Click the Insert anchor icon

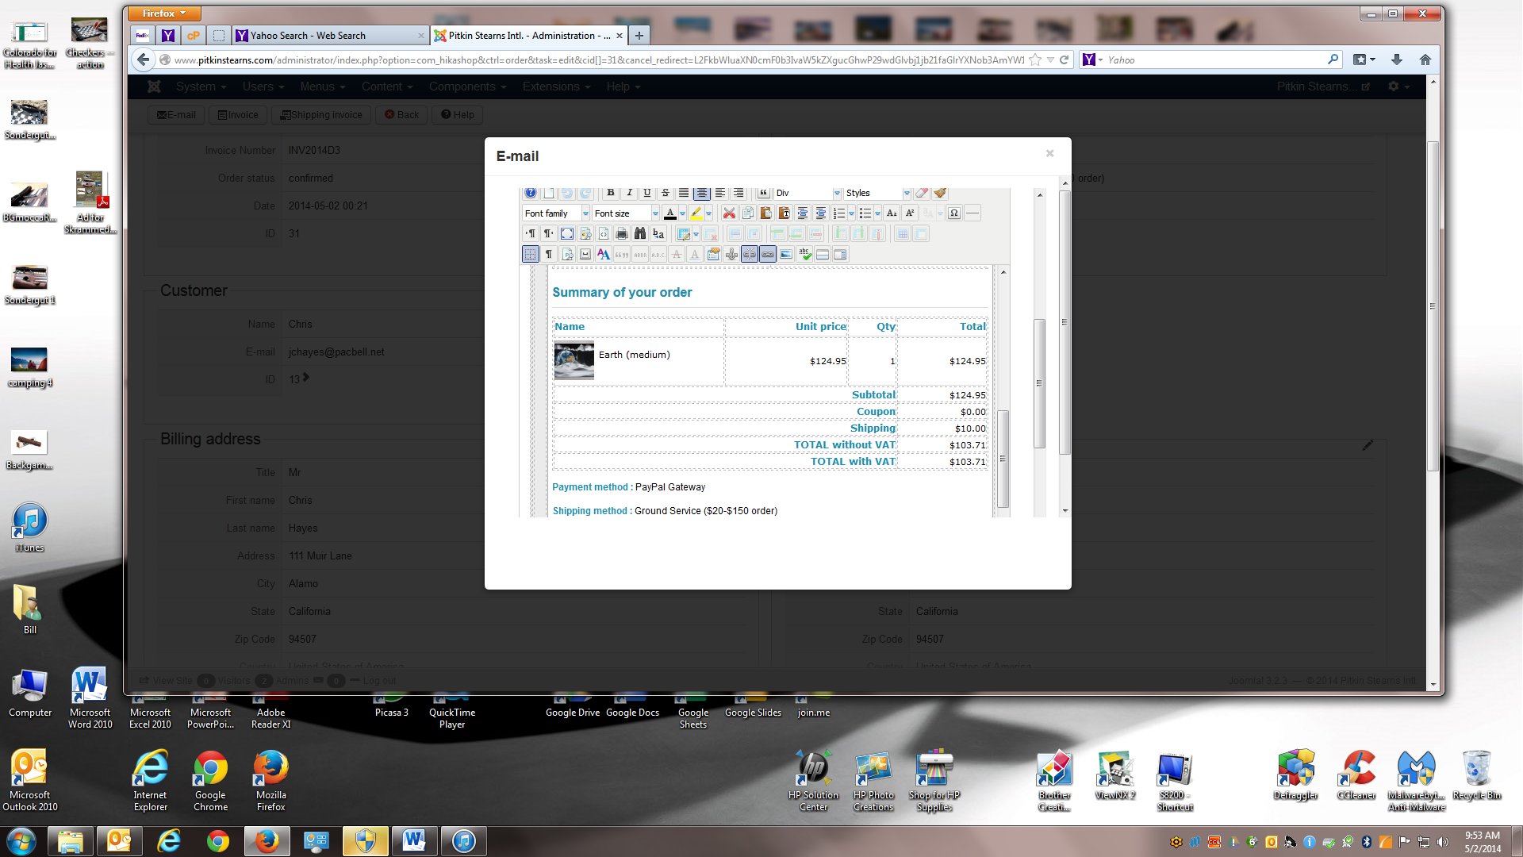click(x=731, y=254)
